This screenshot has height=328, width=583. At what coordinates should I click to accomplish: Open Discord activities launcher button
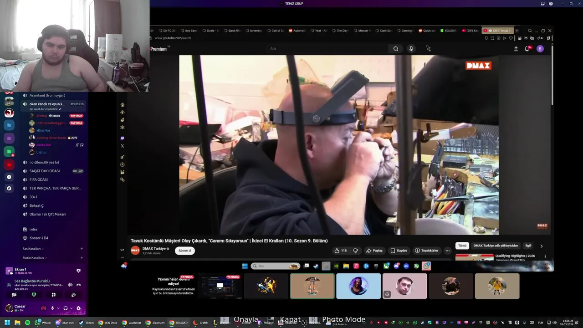[x=54, y=295]
